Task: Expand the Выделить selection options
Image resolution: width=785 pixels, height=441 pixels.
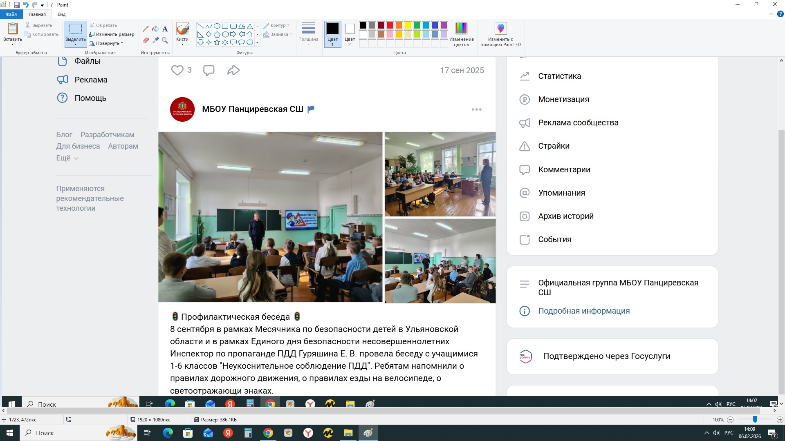Action: [75, 44]
